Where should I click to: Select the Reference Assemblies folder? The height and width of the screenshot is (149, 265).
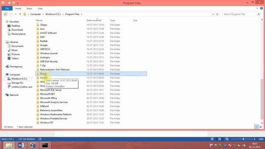click(x=51, y=111)
